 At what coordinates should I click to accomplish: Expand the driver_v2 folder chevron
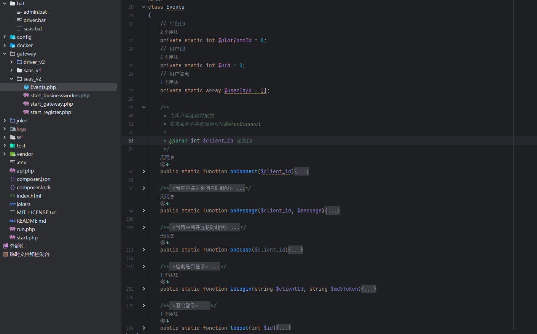tap(11, 62)
